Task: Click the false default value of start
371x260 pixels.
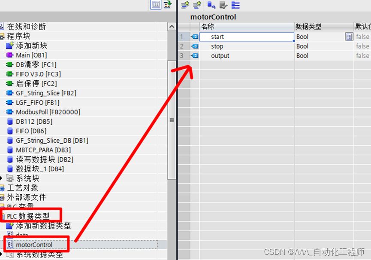Action: pos(362,37)
